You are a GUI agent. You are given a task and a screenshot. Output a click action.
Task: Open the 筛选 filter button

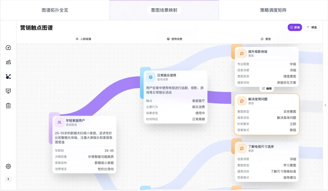point(311,27)
